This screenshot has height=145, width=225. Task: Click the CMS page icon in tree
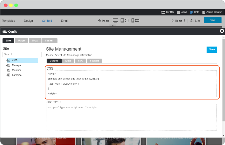pyautogui.click(x=9, y=60)
